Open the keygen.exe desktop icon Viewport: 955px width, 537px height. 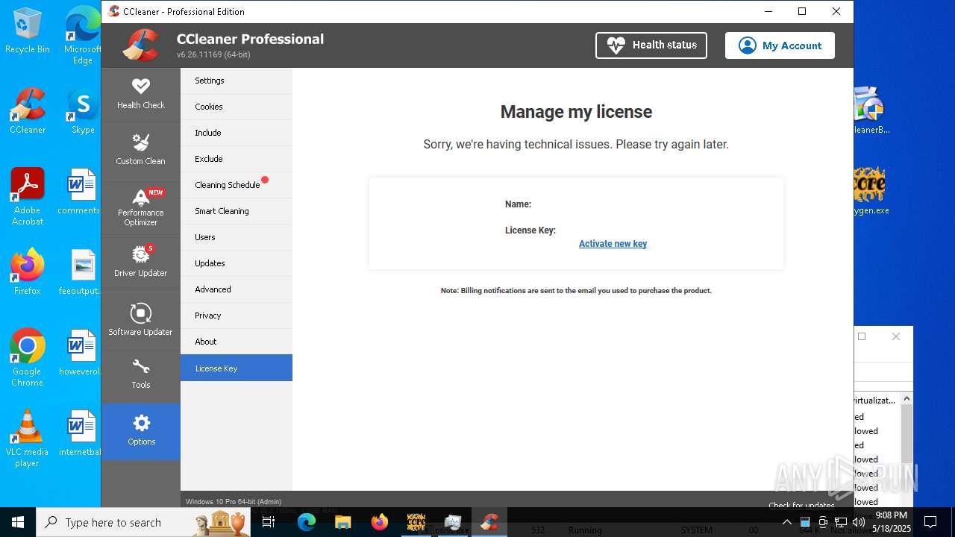(871, 192)
